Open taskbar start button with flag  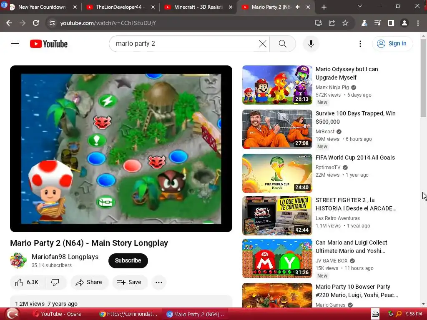12,314
